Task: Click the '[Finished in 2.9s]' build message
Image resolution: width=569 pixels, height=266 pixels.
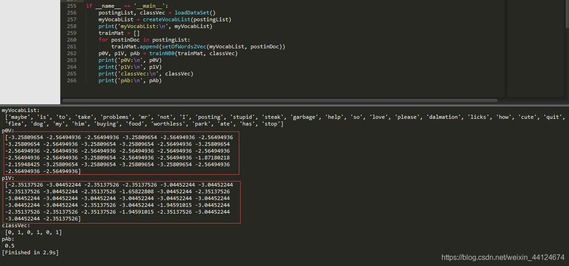Action: coord(30,252)
